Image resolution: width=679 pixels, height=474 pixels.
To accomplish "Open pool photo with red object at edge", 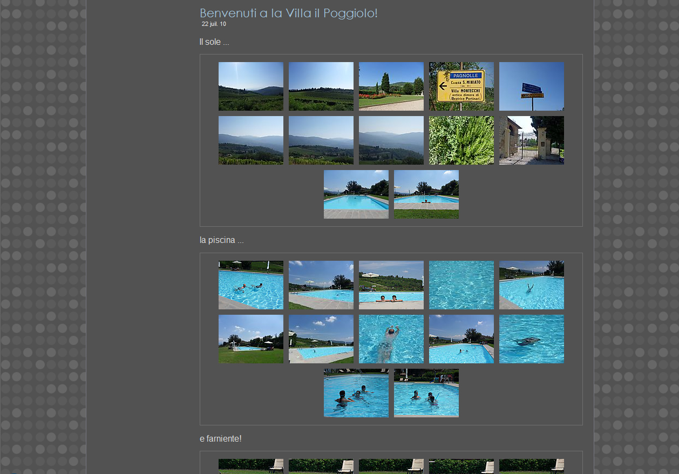I will pos(426,194).
